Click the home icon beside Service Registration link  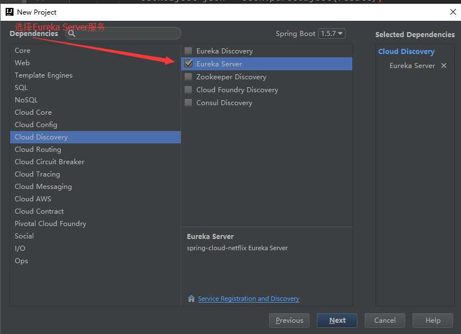(191, 299)
